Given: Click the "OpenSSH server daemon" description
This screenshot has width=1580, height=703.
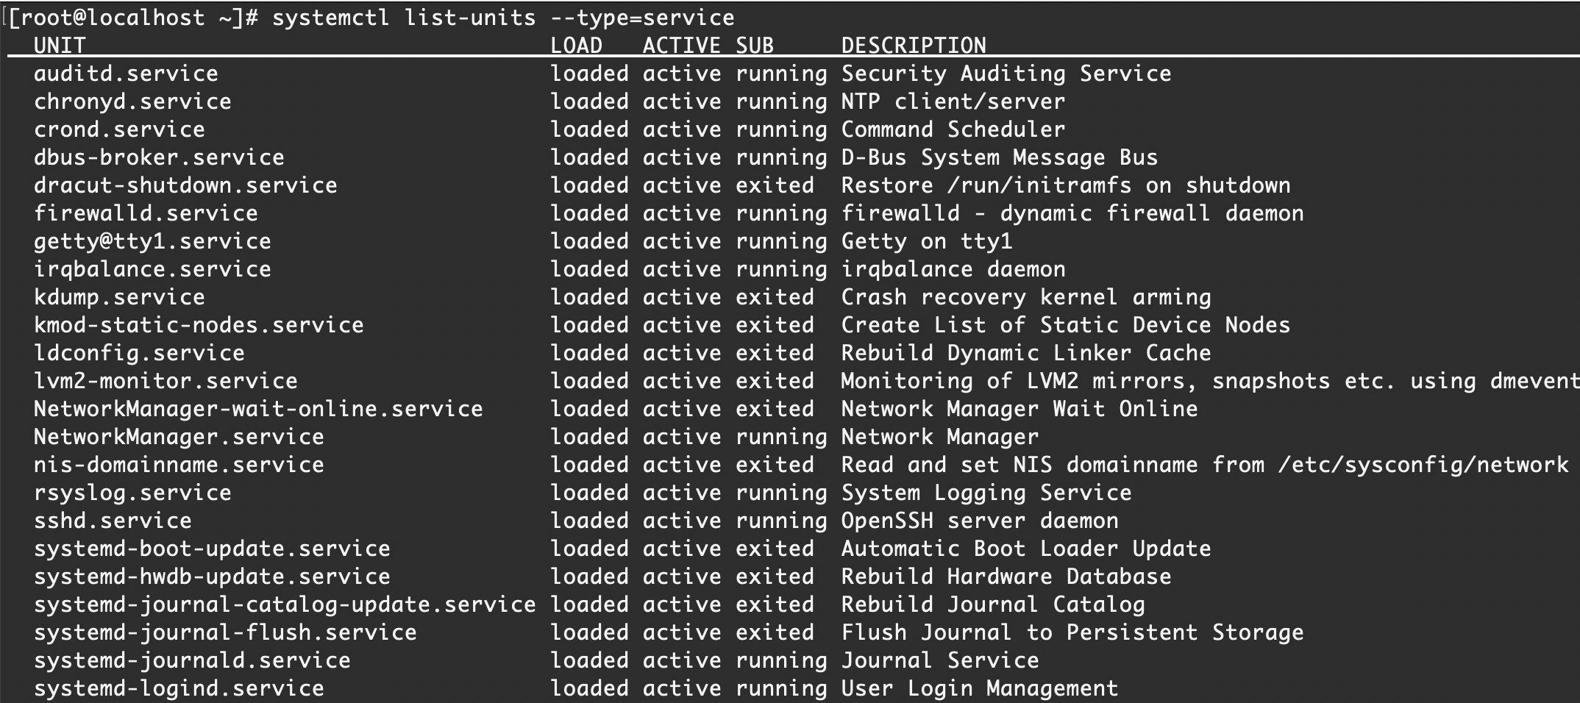Looking at the screenshot, I should (979, 521).
